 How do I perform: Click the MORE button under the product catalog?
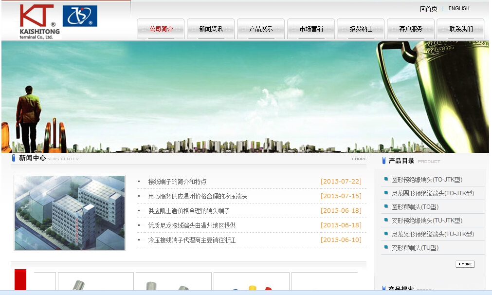465,264
